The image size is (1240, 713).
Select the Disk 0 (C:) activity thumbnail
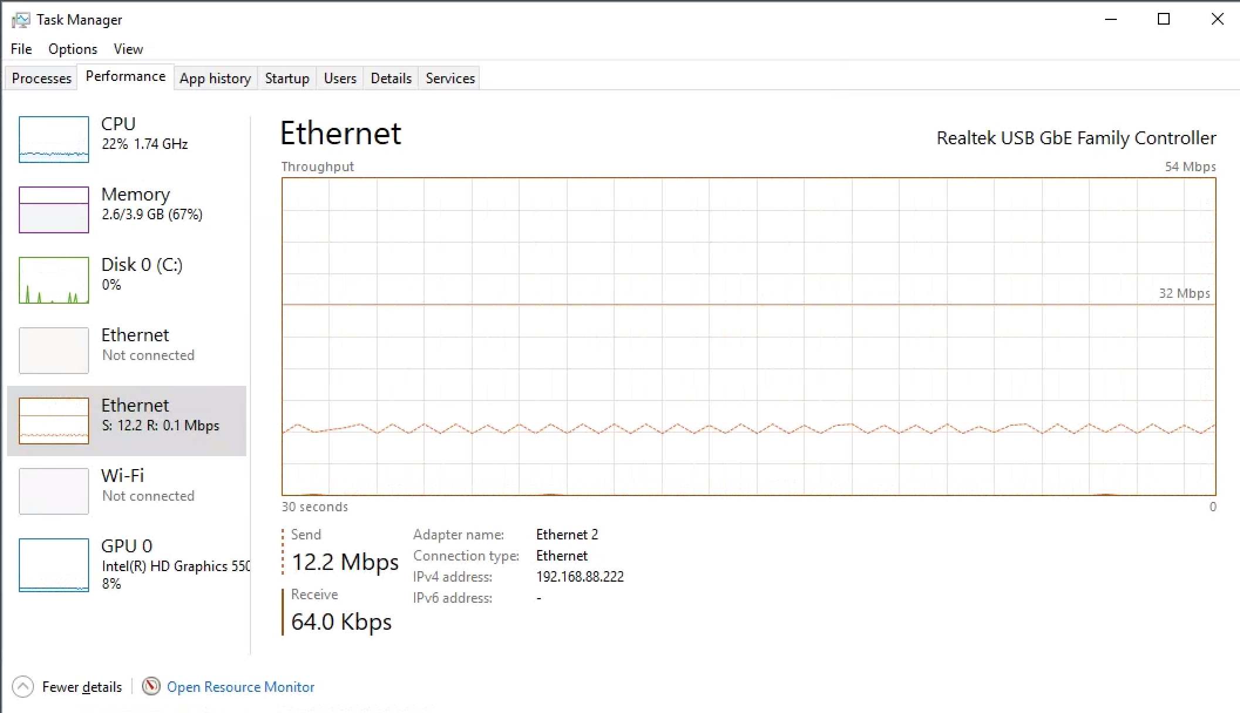54,280
